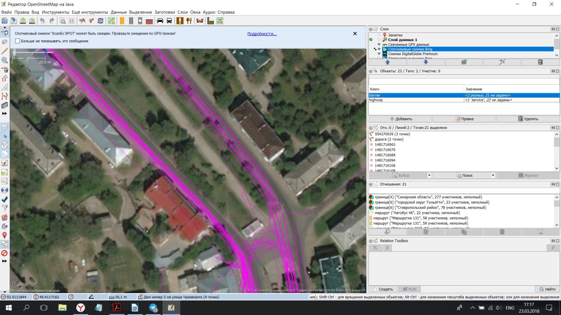Activate the selected layer button
The height and width of the screenshot is (315, 561).
(464, 62)
